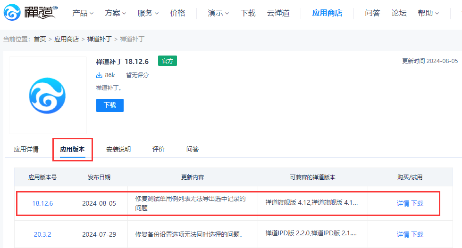
Task: Click the 禅道旗舰版 4.12 compatibility cell
Action: click(x=312, y=202)
